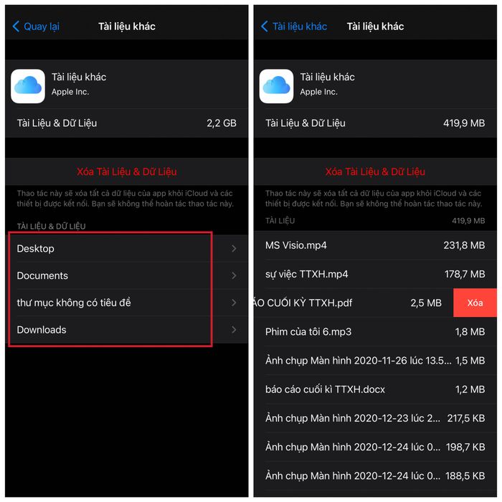Viewport: 502px width, 502px height.
Task: Select the Phim của tôi 6.mp3 file
Action: click(x=375, y=331)
